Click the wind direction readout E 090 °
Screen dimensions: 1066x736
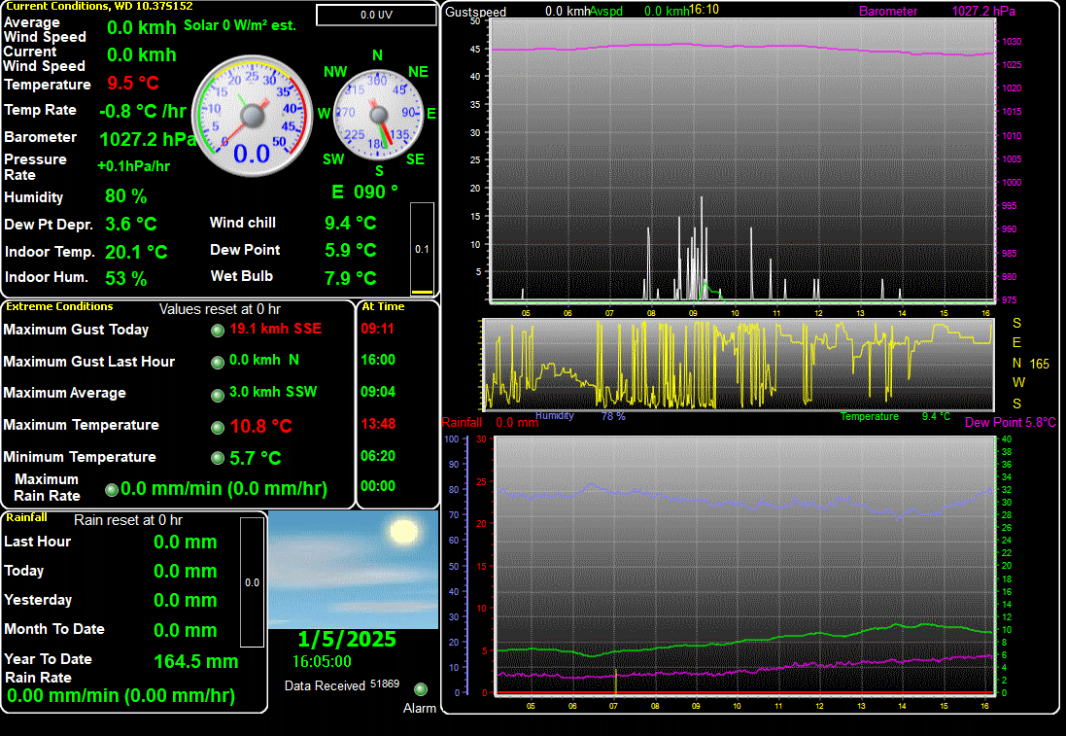coord(365,192)
